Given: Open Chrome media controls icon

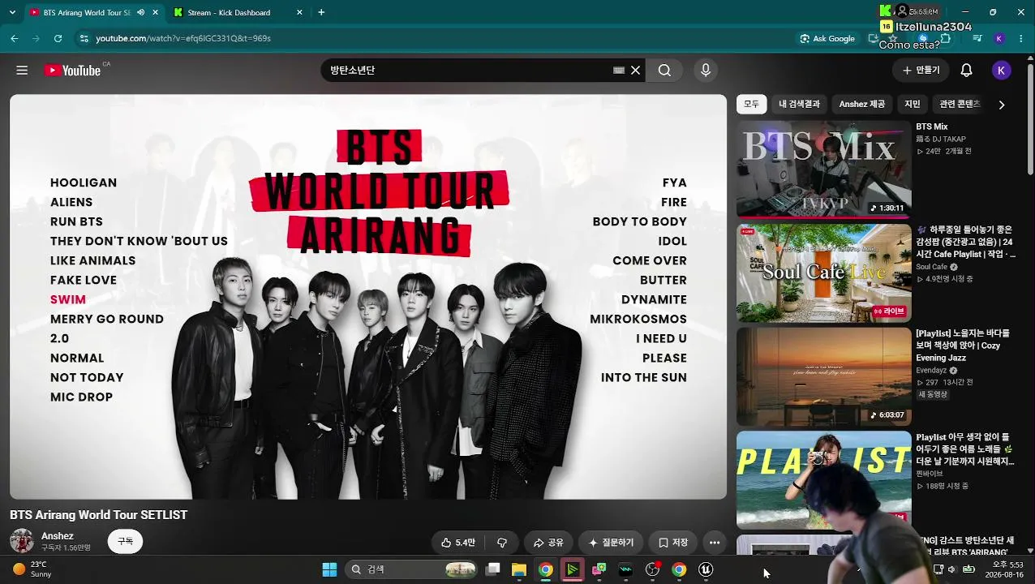Looking at the screenshot, I should point(977,38).
